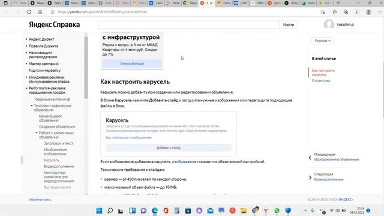Open the Mail app on the taskbar
384x216 pixels.
[x=210, y=211]
